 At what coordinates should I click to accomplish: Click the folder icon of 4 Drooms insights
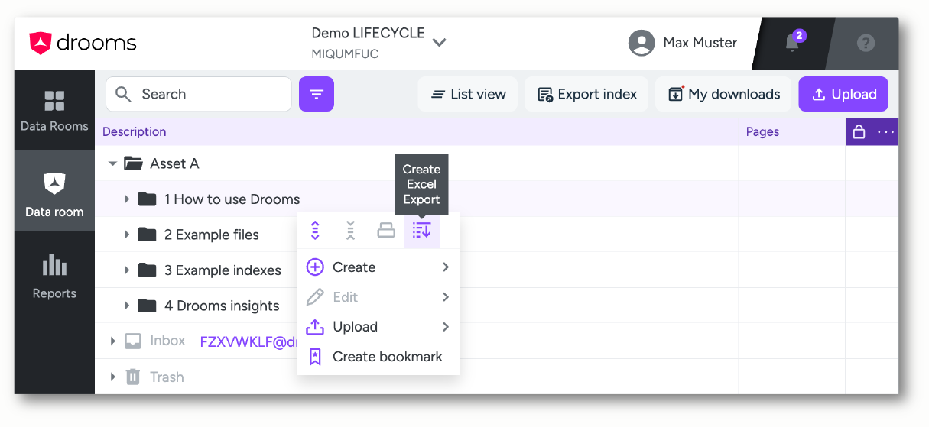coord(147,306)
